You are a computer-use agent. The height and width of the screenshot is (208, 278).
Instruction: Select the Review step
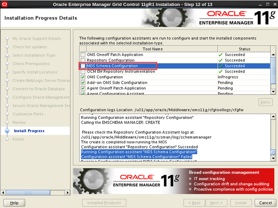[x=19, y=122]
